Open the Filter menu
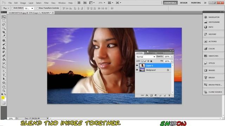The height and width of the screenshot is (126, 225). click(x=46, y=3)
